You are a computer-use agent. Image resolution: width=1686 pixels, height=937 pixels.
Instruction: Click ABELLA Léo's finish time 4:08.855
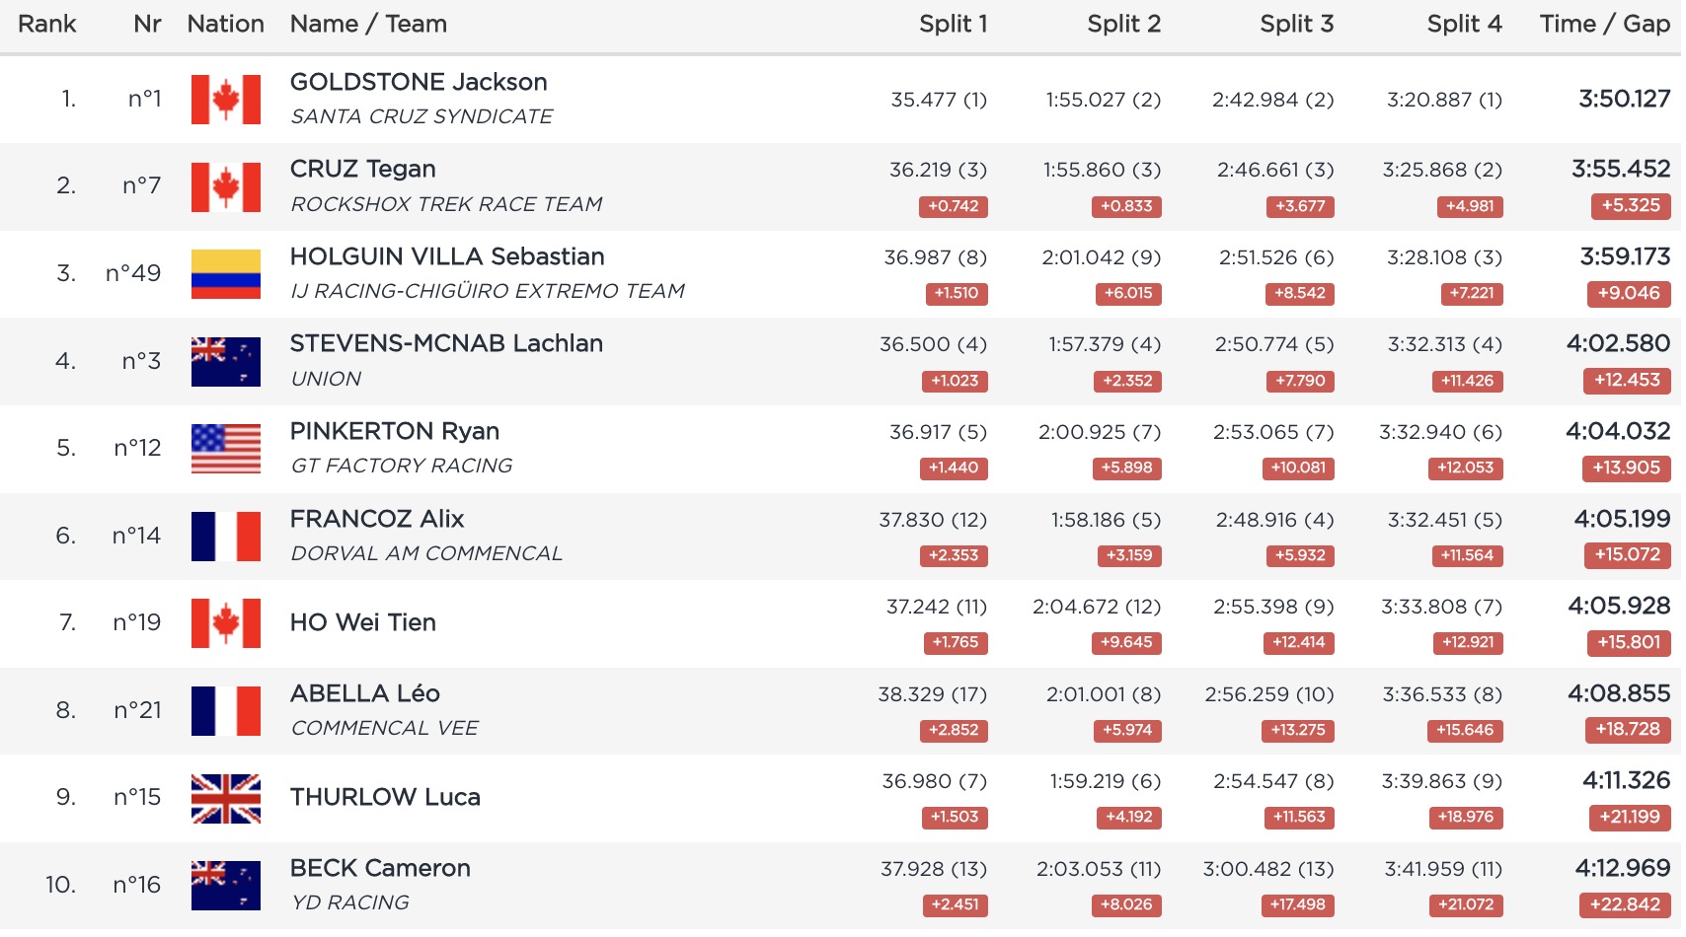(x=1619, y=693)
